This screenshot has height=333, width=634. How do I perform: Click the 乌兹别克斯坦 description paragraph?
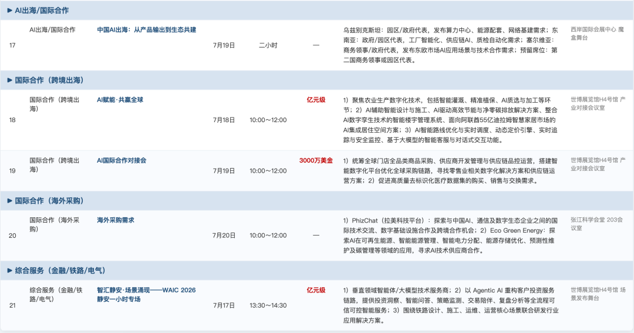(450, 45)
